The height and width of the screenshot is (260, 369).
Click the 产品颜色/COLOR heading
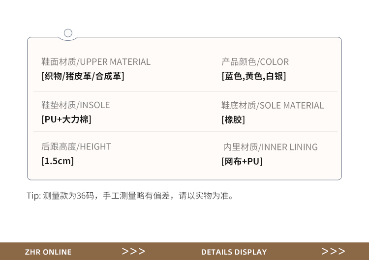[x=255, y=62]
